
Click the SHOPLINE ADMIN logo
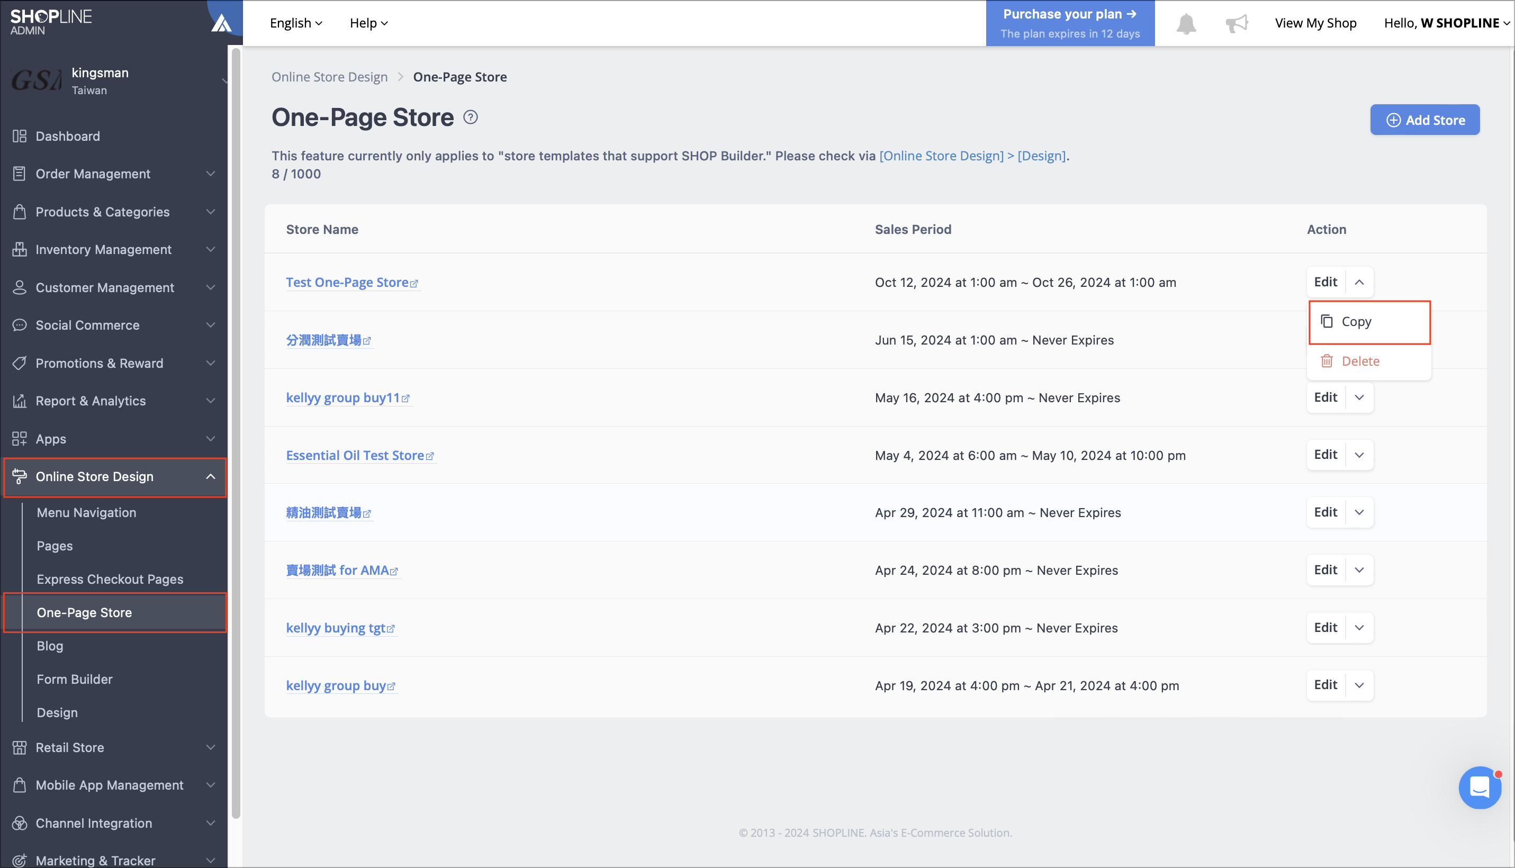[x=51, y=22]
